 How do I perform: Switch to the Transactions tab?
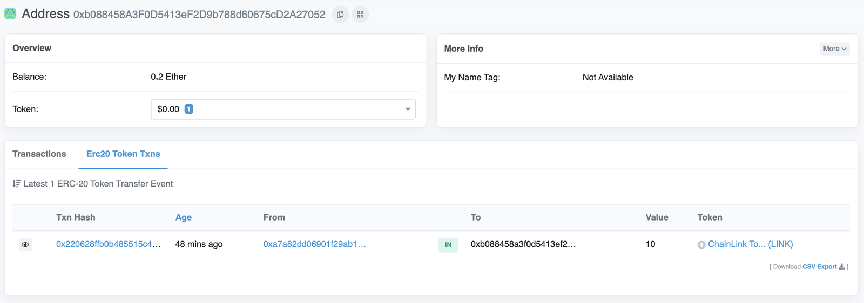coord(39,154)
